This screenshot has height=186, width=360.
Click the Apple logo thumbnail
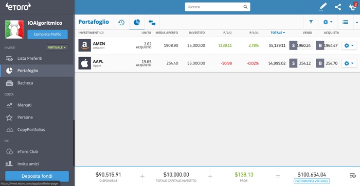click(x=85, y=63)
